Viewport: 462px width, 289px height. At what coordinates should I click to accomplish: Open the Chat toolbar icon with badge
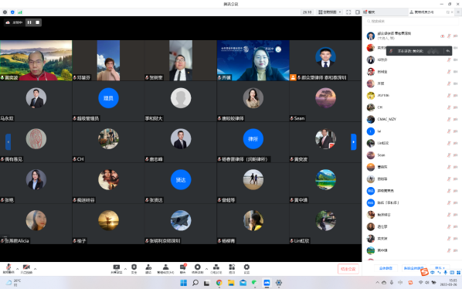point(183,268)
